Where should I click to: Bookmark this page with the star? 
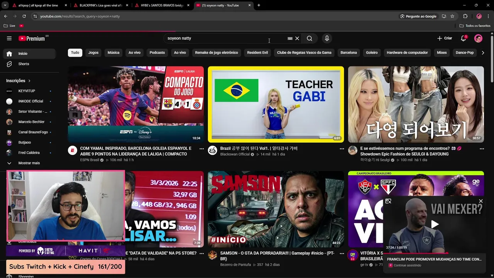[x=452, y=16]
